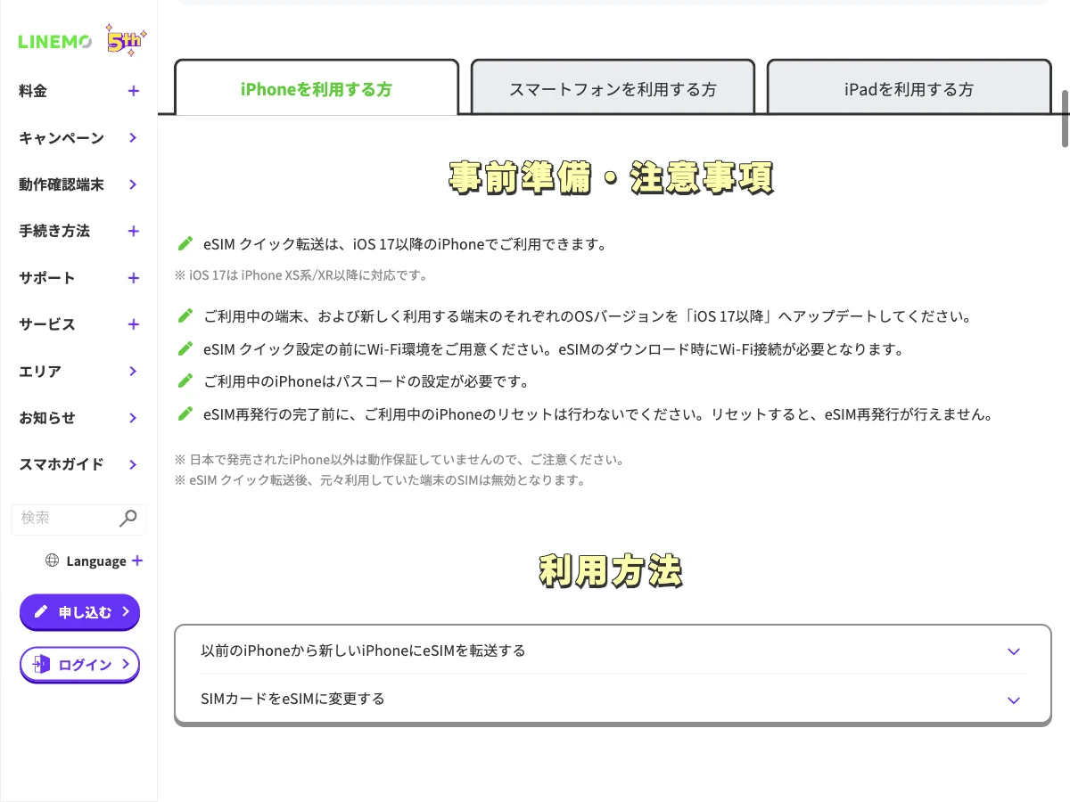The image size is (1070, 802).
Task: Open お知らせ chevron arrow
Action: [133, 418]
